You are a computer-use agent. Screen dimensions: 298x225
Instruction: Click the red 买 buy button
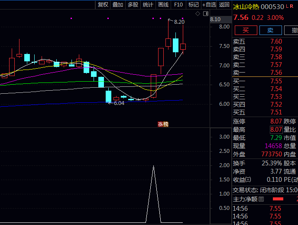click(246, 30)
